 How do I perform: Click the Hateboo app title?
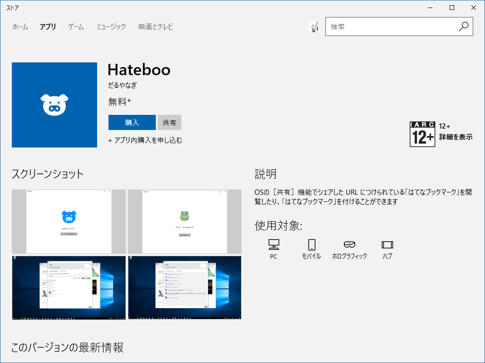point(139,70)
